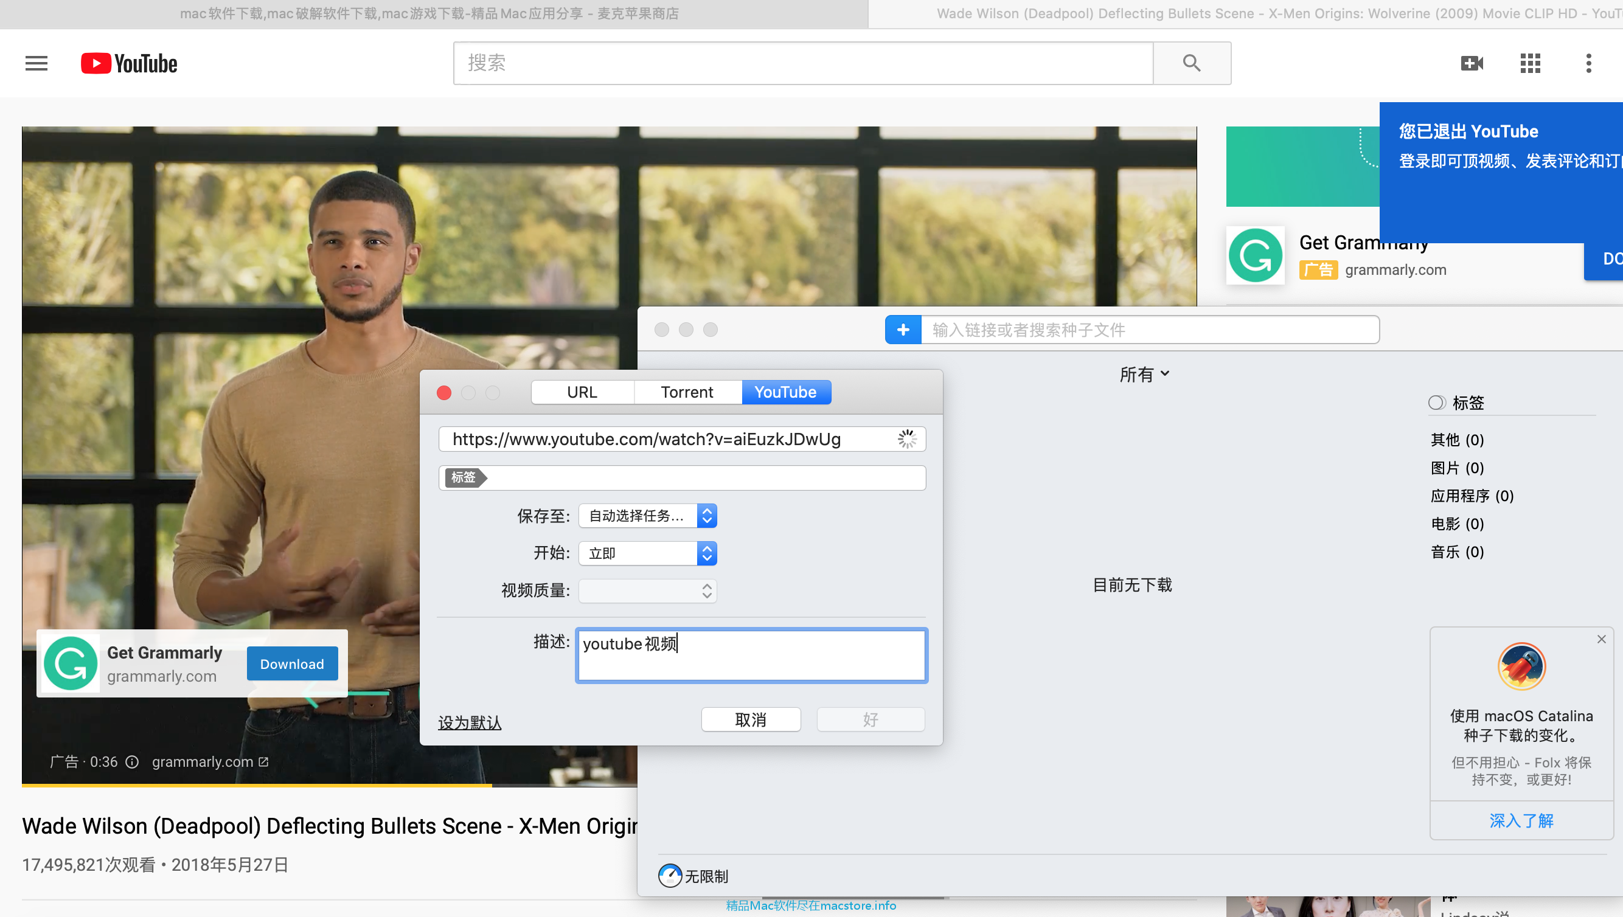Open grammarly.com external link on the video ad
Screen dimensions: 1623x917
[210, 762]
